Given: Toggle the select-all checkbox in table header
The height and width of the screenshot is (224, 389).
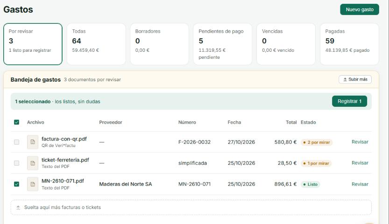Looking at the screenshot, I should click(x=17, y=122).
